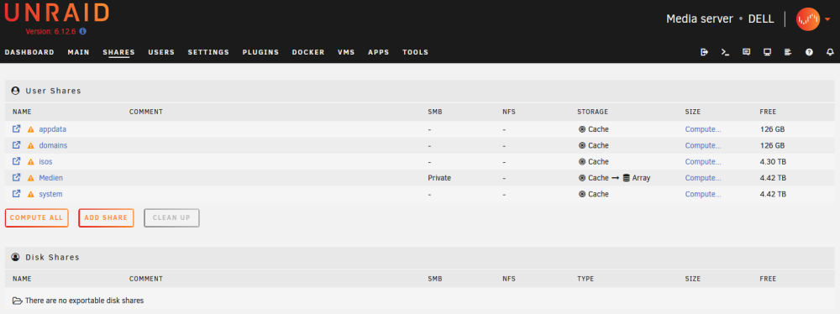The width and height of the screenshot is (840, 314).
Task: Click warning triangle next to system
Action: click(x=30, y=194)
